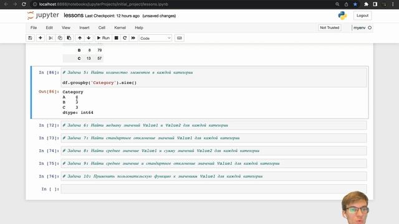Screen dimensions: 399x224
Task: Click table row C with 13 and 57
Action: tap(83, 58)
